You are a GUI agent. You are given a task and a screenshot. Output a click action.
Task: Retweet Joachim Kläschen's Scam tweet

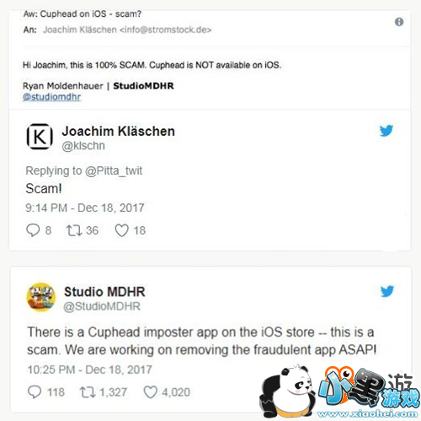(x=74, y=230)
